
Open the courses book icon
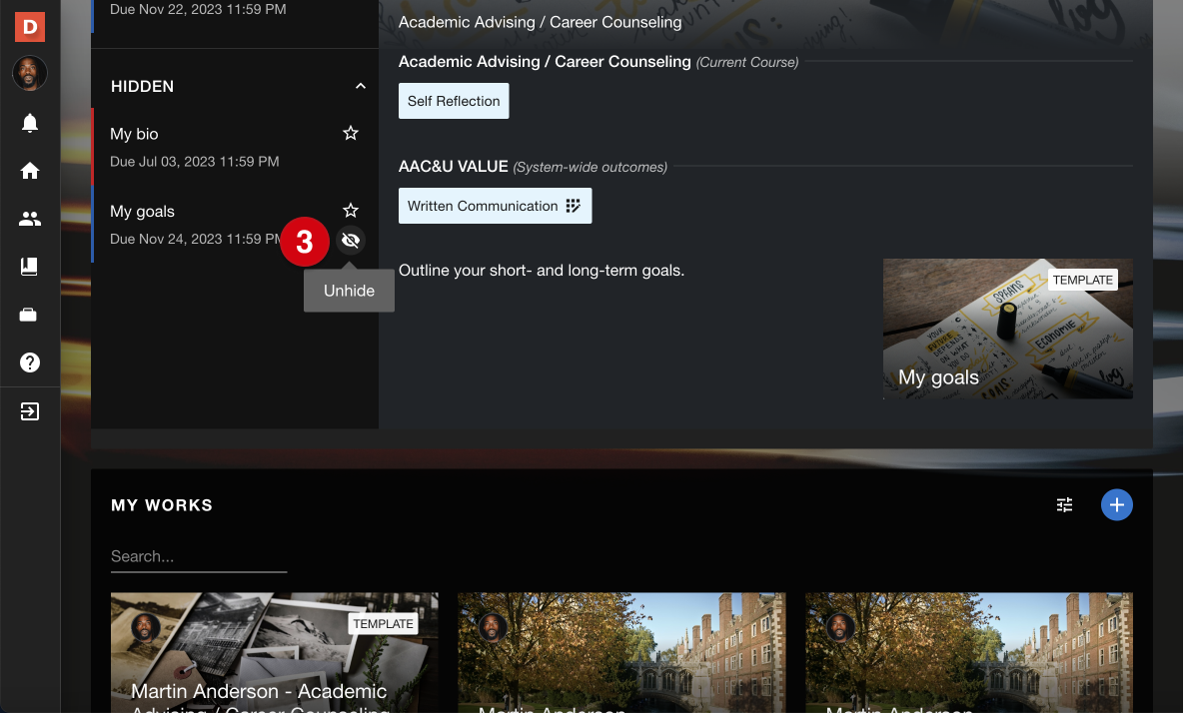(x=30, y=267)
